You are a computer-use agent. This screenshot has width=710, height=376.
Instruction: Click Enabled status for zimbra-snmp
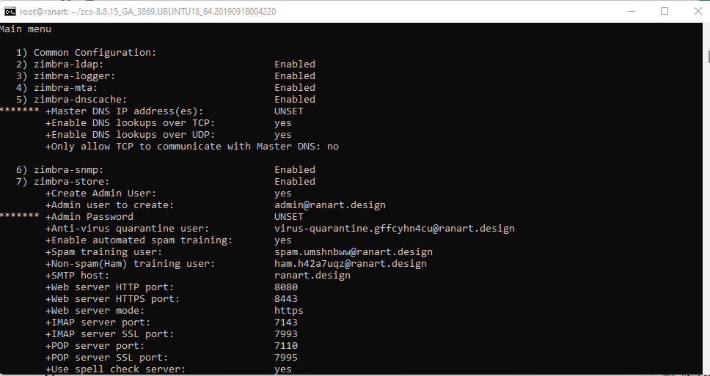pos(295,169)
